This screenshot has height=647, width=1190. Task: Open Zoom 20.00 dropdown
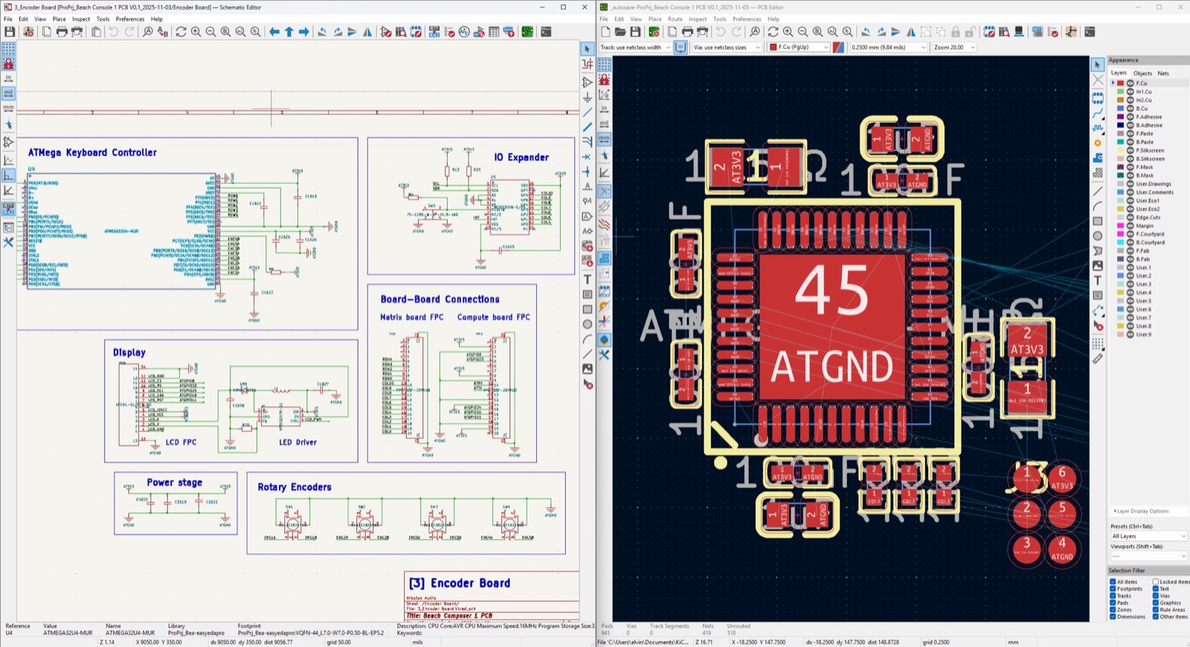pos(954,47)
